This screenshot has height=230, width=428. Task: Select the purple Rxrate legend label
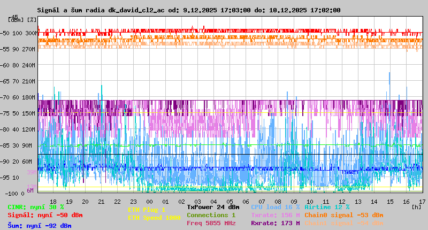click(275, 223)
